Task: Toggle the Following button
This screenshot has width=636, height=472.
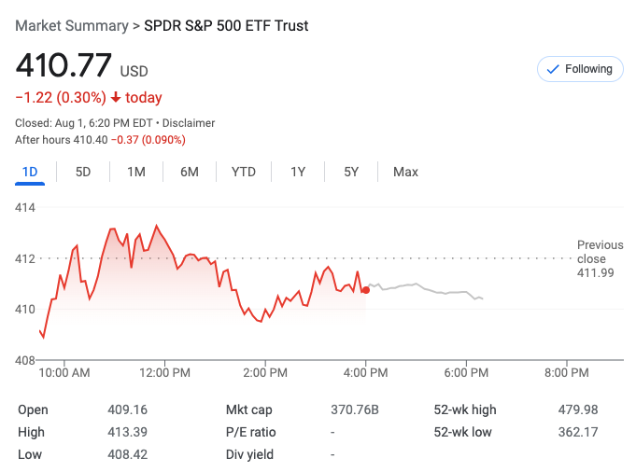Action: click(x=580, y=69)
